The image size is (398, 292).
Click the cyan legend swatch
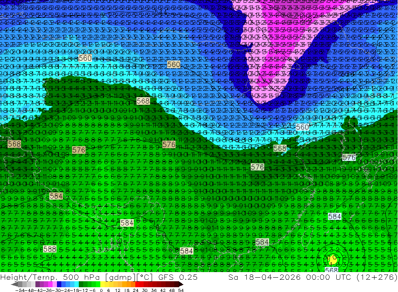(77, 284)
